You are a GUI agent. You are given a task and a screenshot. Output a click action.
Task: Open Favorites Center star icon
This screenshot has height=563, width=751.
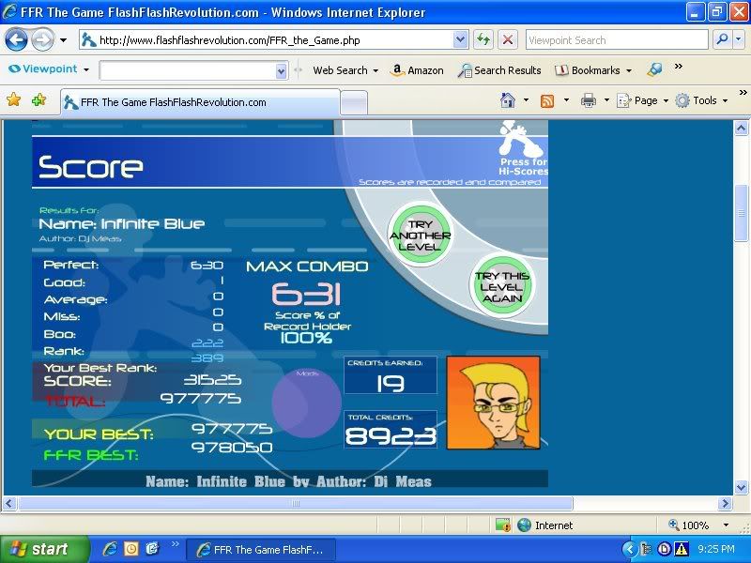coord(14,100)
